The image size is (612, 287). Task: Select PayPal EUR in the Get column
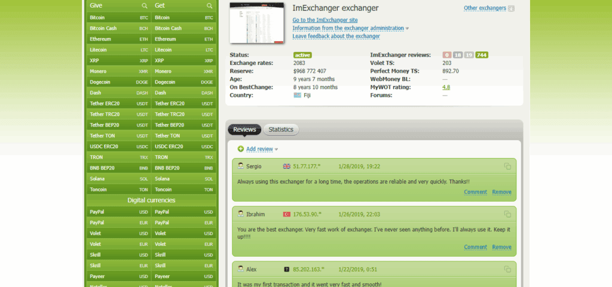(183, 223)
